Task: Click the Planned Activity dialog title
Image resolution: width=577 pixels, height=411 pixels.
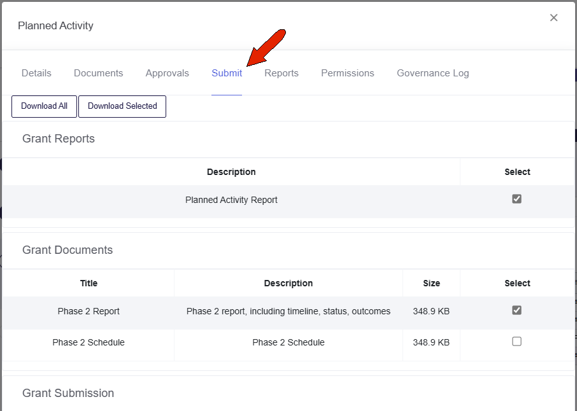Action: [x=55, y=25]
